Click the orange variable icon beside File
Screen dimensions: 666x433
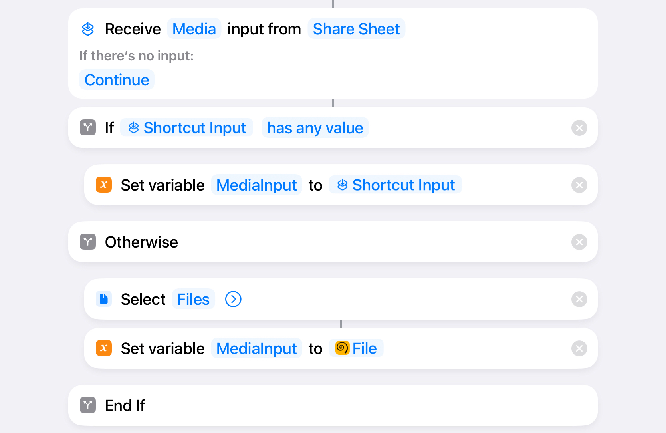104,348
